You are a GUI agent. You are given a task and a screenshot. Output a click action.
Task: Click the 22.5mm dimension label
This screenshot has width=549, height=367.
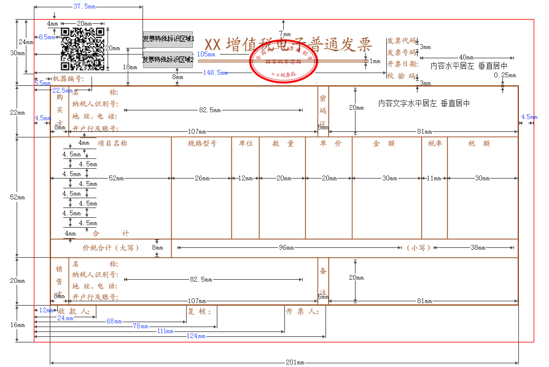click(62, 90)
